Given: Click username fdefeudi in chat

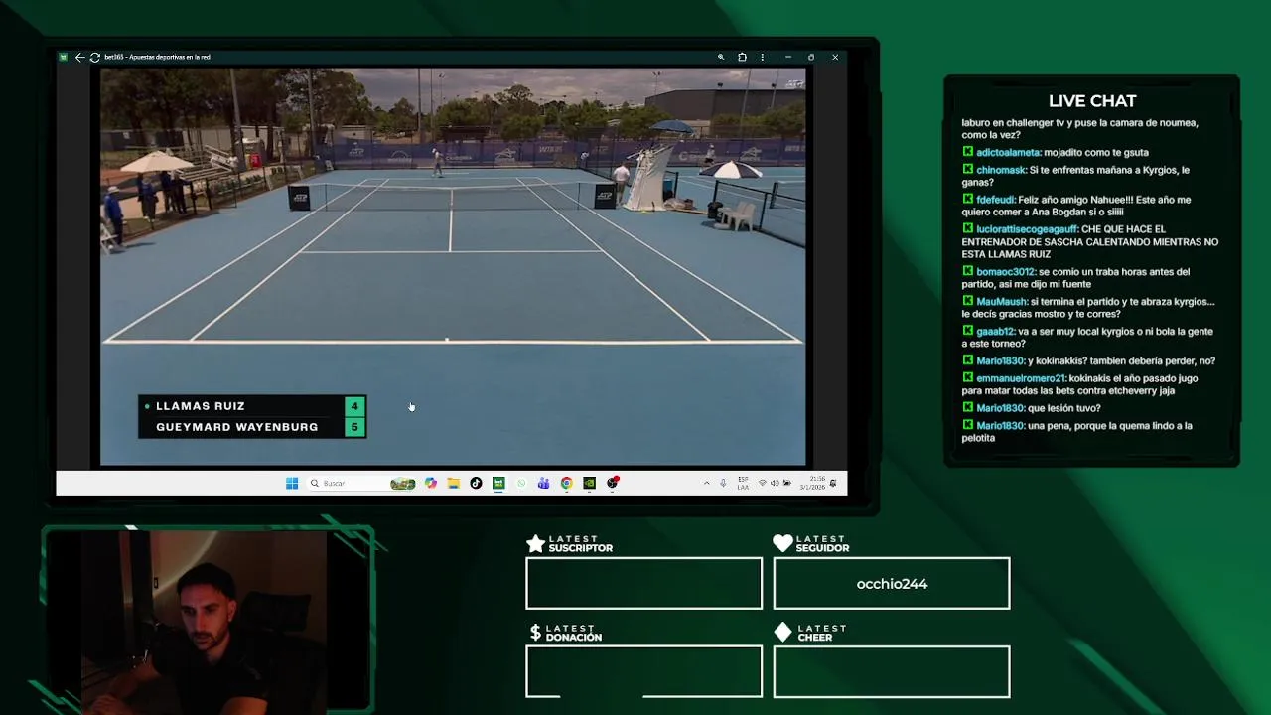Looking at the screenshot, I should pyautogui.click(x=995, y=200).
